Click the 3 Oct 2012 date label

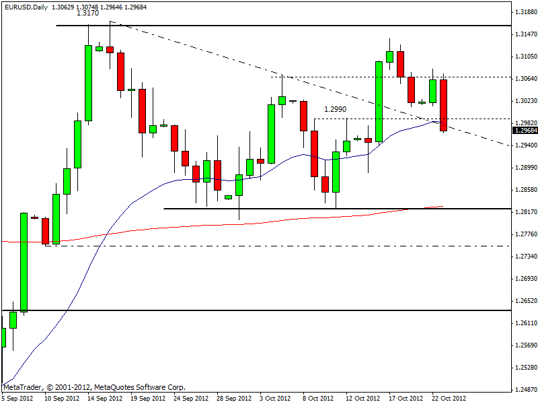[276, 398]
